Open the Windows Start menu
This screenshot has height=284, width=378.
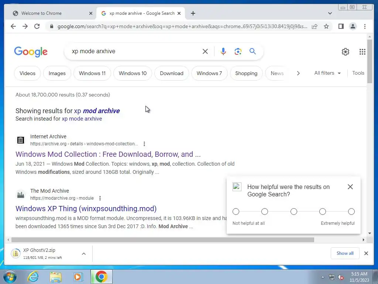pos(10,277)
